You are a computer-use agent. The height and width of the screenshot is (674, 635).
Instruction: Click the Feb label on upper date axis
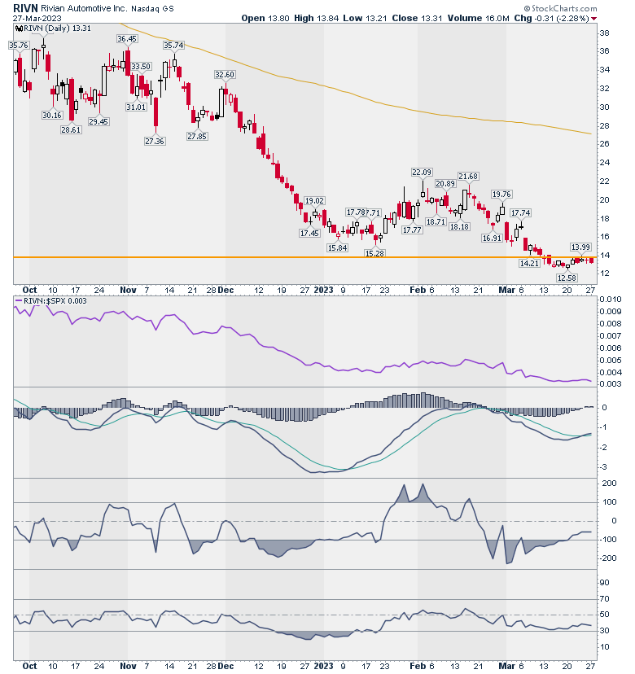[x=418, y=290]
